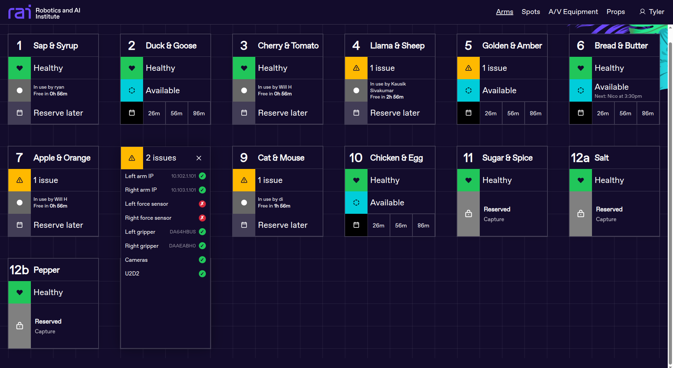Expand 1 issue on Apple & Orange
The height and width of the screenshot is (368, 673).
point(53,180)
